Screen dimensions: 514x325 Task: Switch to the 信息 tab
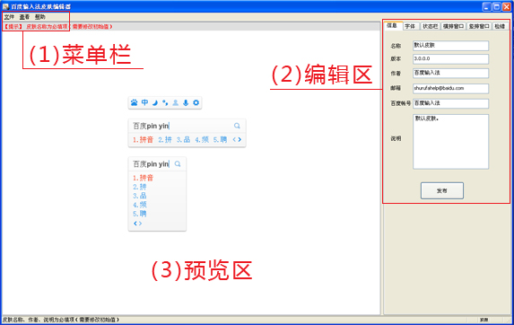(x=393, y=25)
